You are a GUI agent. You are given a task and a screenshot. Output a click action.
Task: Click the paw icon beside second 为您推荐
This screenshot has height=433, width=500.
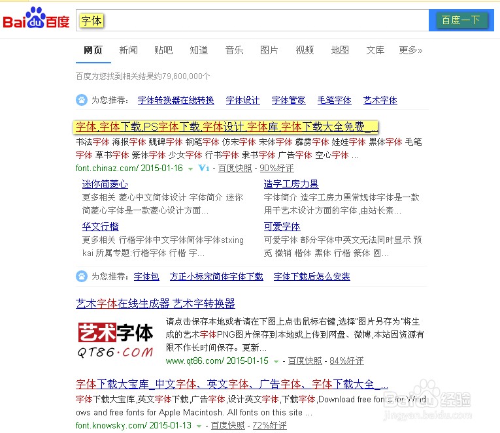pos(82,276)
